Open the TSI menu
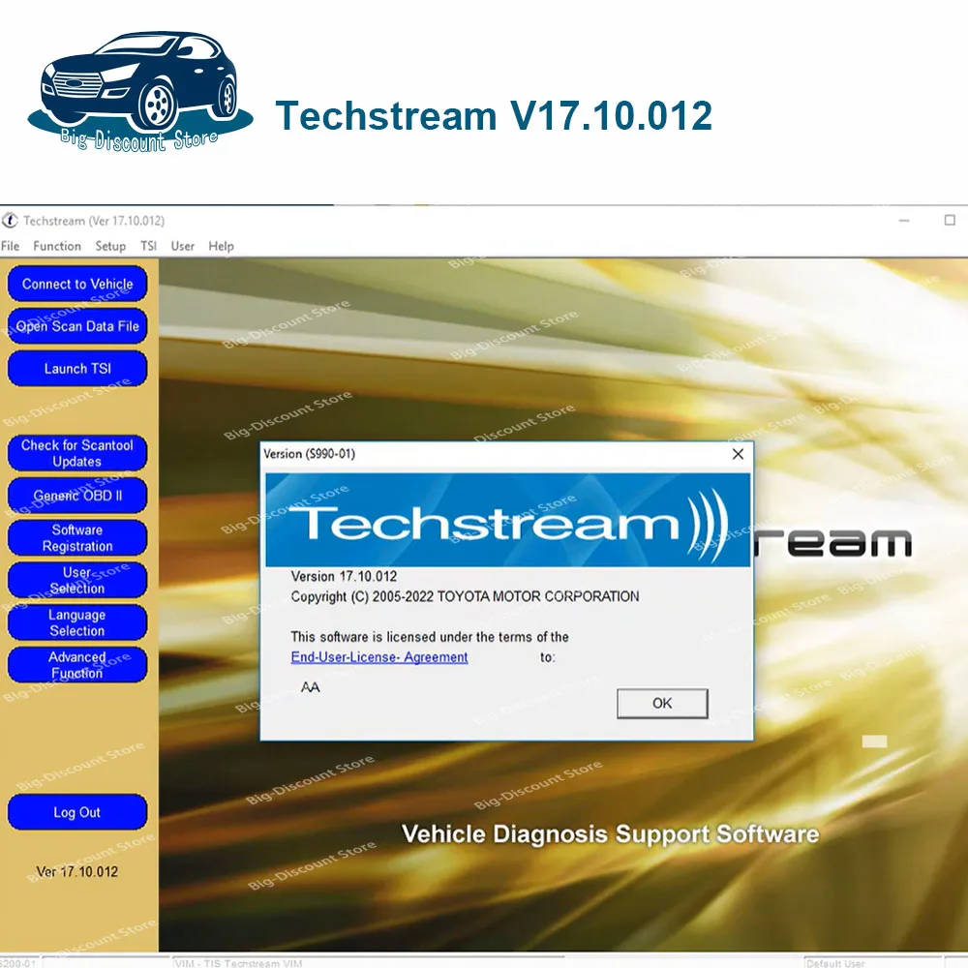968x968 pixels. [x=148, y=246]
